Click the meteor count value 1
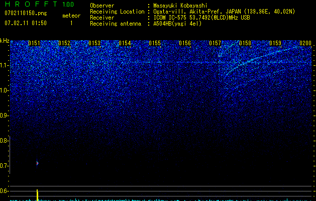Viewport: 316px width, 201px height. tap(71, 23)
